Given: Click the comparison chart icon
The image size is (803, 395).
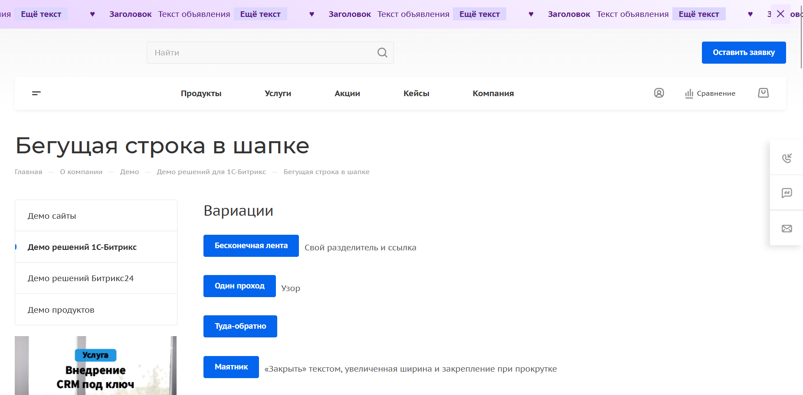Looking at the screenshot, I should 689,93.
